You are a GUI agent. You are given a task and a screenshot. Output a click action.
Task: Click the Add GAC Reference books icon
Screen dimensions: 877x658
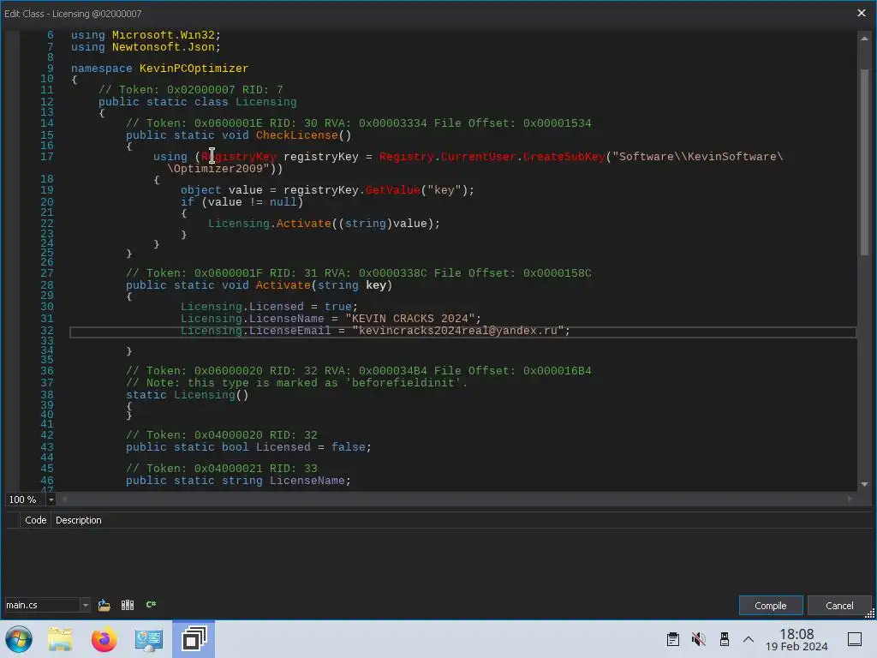tap(128, 605)
